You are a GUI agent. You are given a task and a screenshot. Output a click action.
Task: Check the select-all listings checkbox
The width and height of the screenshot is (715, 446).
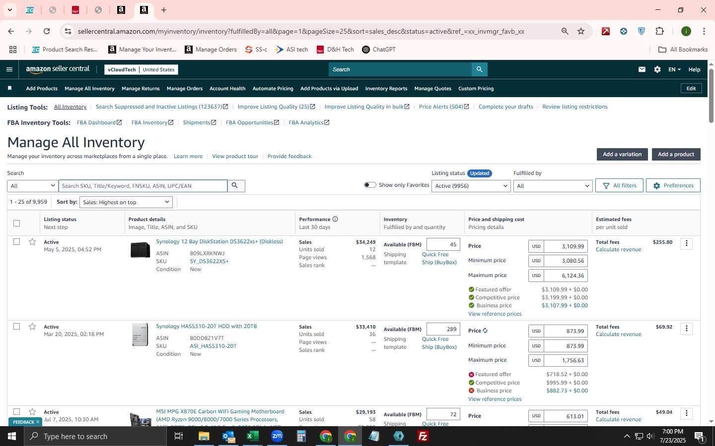point(16,223)
